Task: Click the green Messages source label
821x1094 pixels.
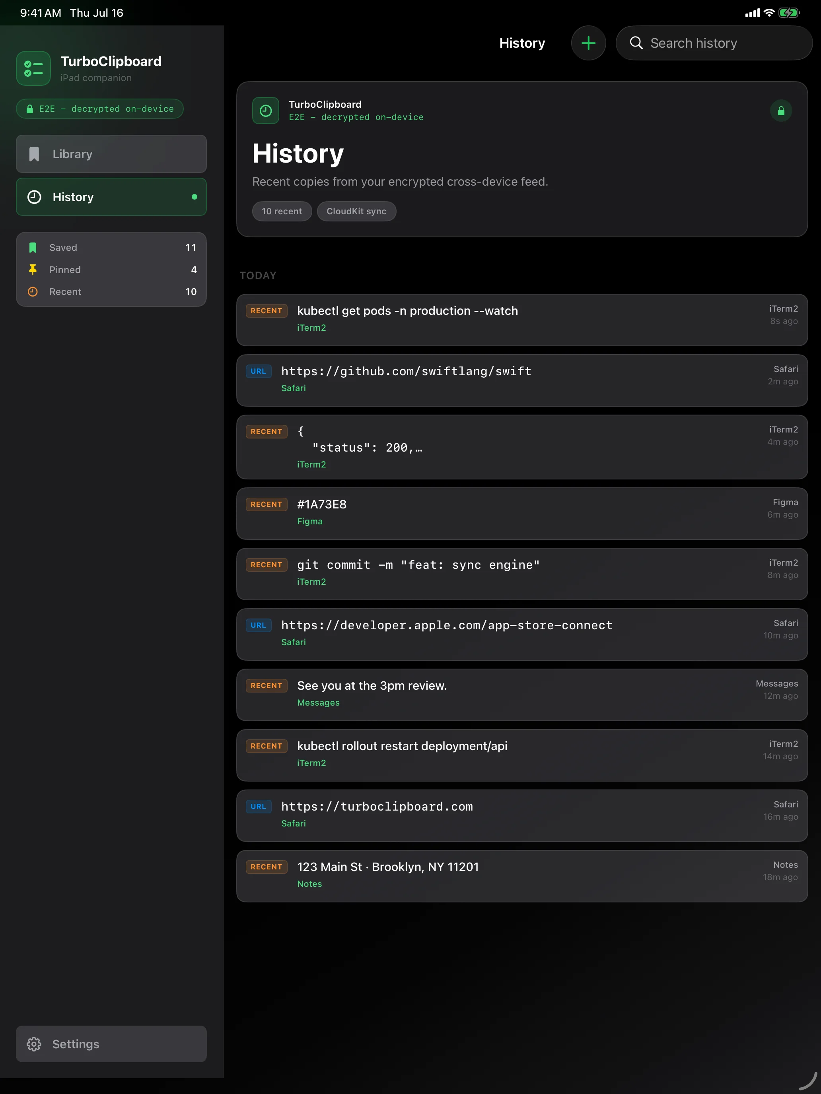Action: [318, 703]
